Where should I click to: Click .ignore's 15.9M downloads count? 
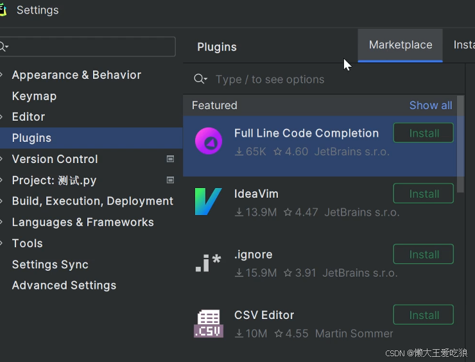(x=255, y=273)
